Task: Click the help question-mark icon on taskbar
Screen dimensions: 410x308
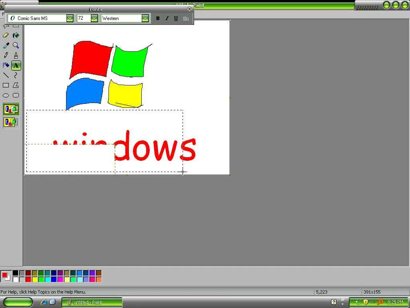Action: pos(334,302)
